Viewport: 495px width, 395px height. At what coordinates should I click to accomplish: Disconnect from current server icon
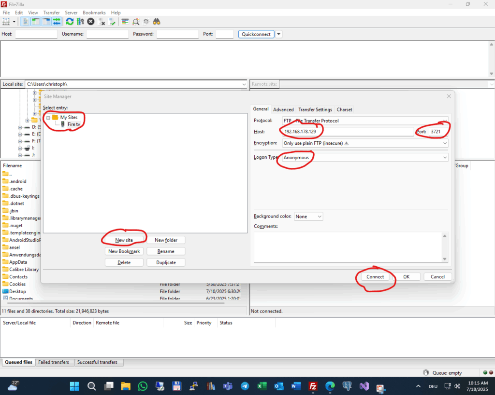tap(102, 22)
